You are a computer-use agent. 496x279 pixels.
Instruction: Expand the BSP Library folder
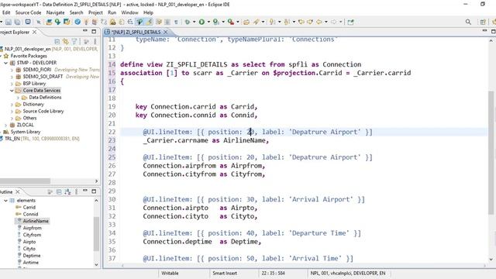(12, 84)
